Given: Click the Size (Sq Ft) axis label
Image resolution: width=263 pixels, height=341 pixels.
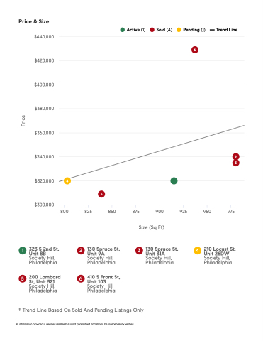Looking at the screenshot, I should [x=152, y=227].
